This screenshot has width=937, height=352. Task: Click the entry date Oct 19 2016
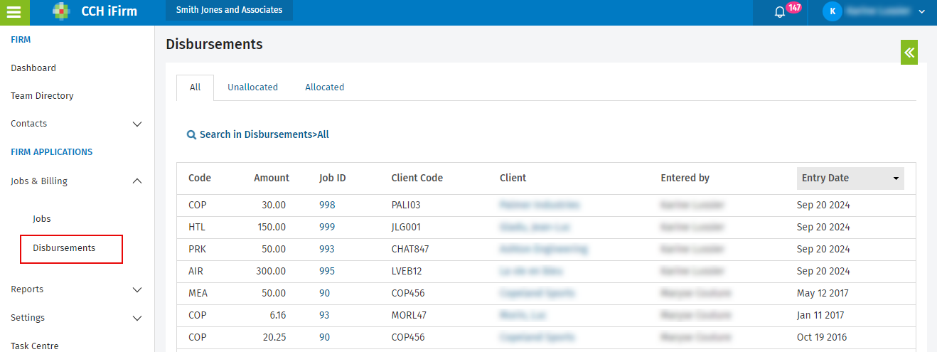pyautogui.click(x=823, y=337)
